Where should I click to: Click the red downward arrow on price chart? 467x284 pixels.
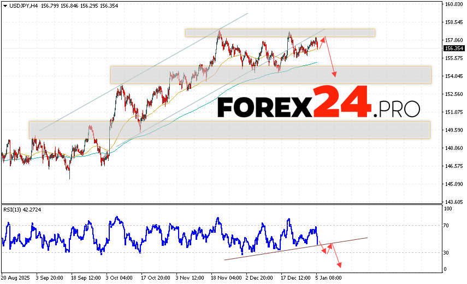tap(330, 59)
